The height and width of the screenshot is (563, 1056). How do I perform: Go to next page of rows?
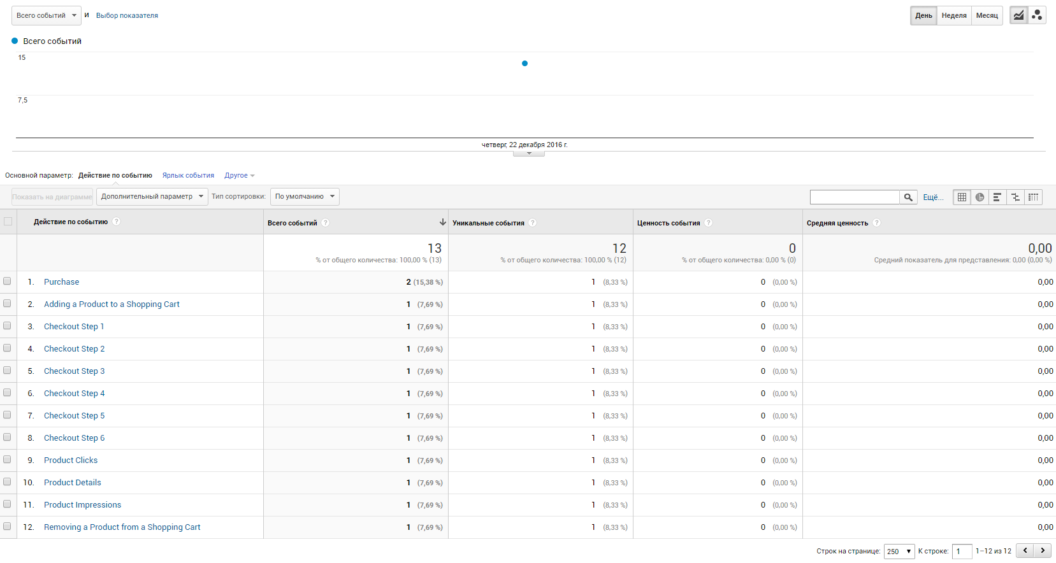(1043, 551)
